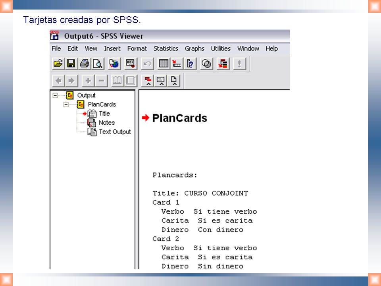The image size is (381, 286).
Task: Collapse the PlanCards tree node
Action: [66, 104]
